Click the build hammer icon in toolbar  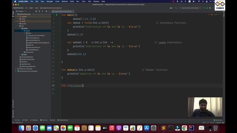click(x=176, y=8)
